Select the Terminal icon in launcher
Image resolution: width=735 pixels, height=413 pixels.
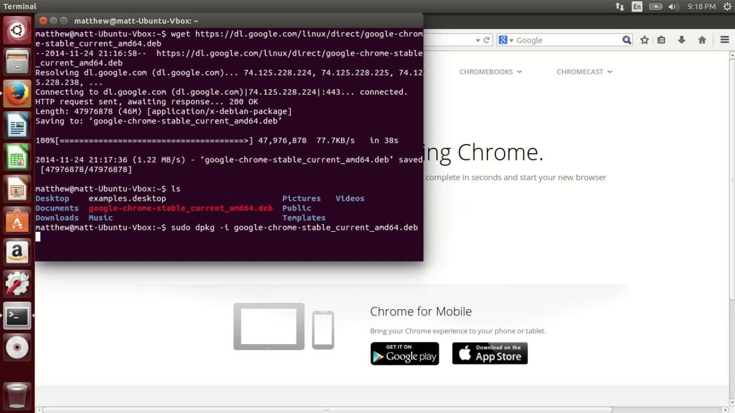tap(17, 315)
